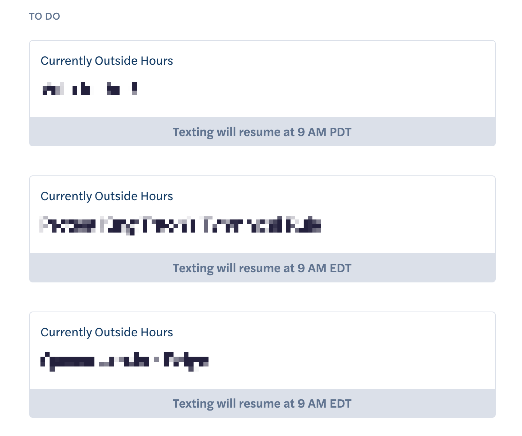The height and width of the screenshot is (436, 522).
Task: Select the Currently Outside Hours title in PDT card
Action: (x=107, y=61)
